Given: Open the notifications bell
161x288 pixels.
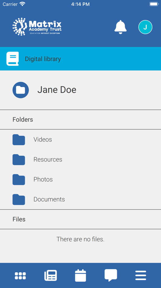Looking at the screenshot, I should coord(120,27).
